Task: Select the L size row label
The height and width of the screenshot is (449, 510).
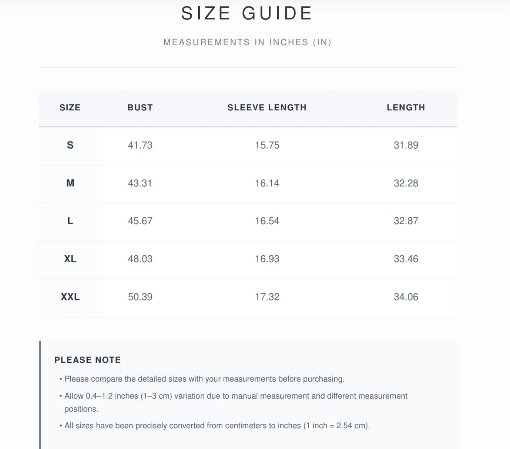Action: [x=70, y=221]
